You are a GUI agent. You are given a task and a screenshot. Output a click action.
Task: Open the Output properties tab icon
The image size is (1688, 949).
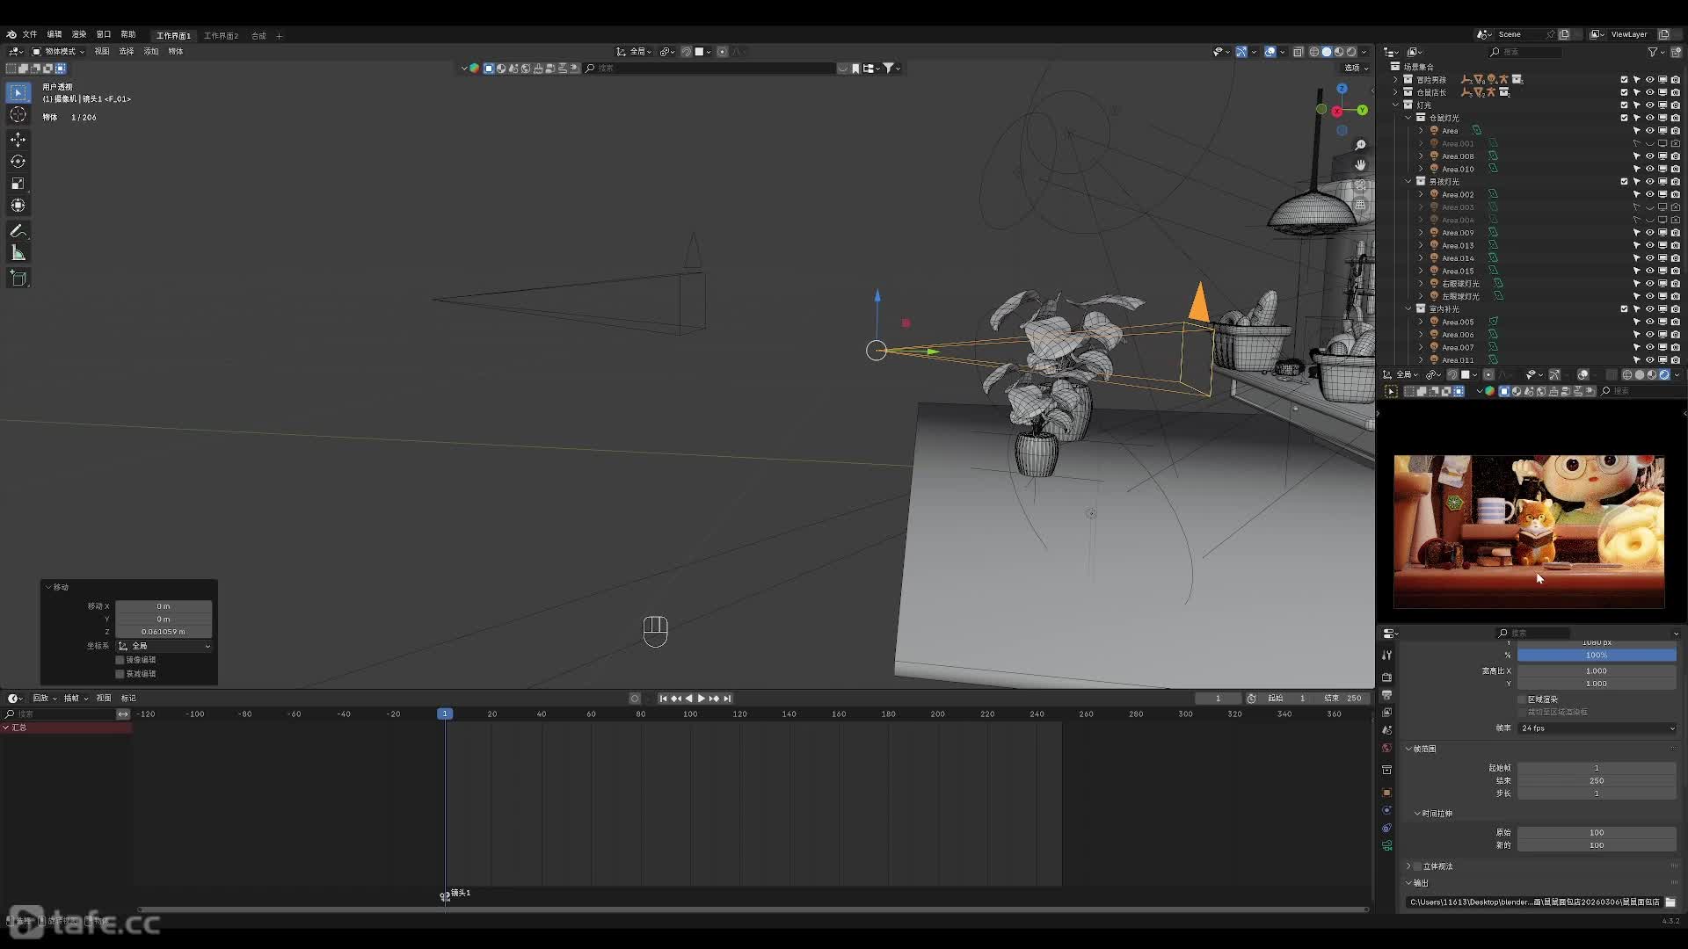tap(1386, 695)
